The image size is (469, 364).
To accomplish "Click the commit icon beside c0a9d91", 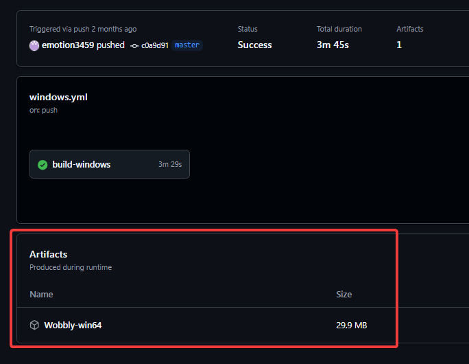I will (x=134, y=45).
